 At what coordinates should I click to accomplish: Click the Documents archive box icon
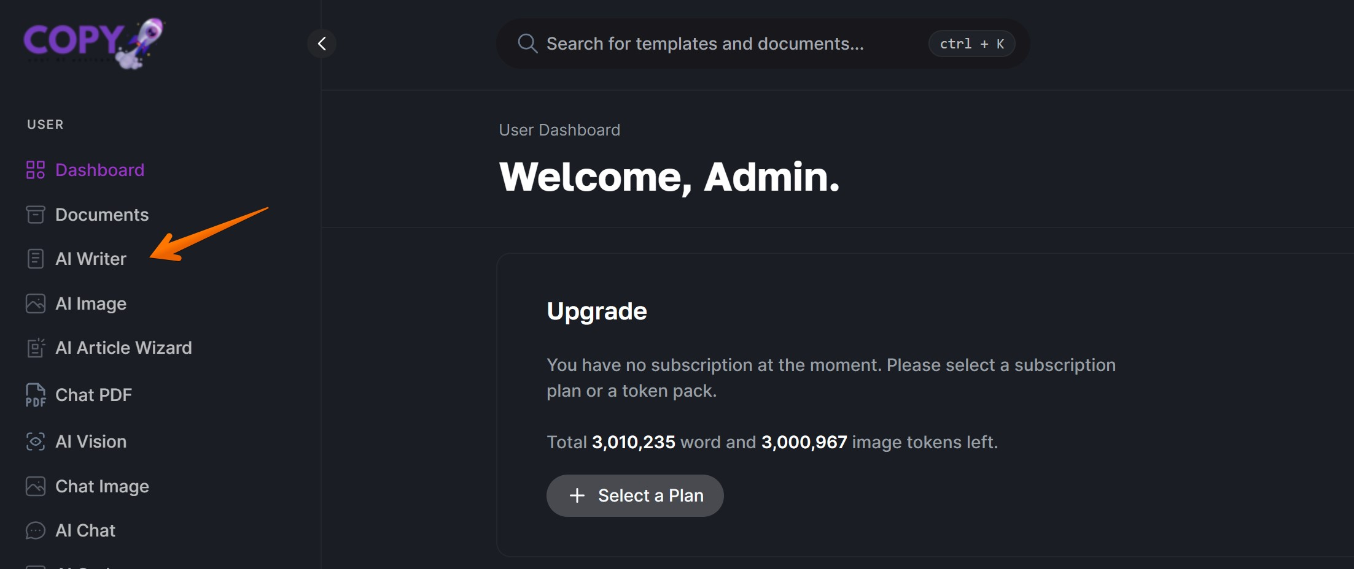(x=36, y=215)
